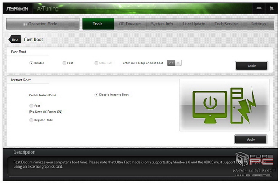Open the Settings tab
This screenshot has width=280, height=183.
(258, 24)
